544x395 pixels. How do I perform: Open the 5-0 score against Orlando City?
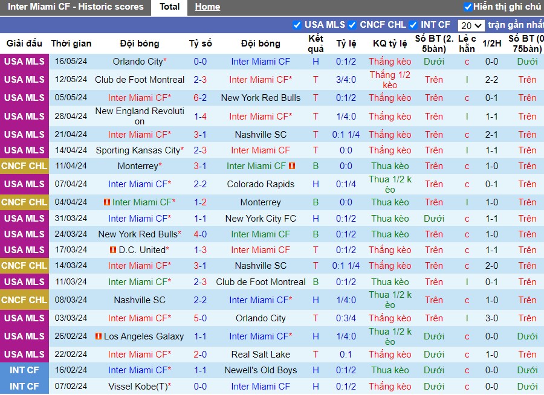[200, 318]
